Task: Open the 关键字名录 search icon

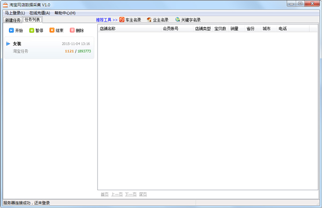Action: pyautogui.click(x=178, y=19)
